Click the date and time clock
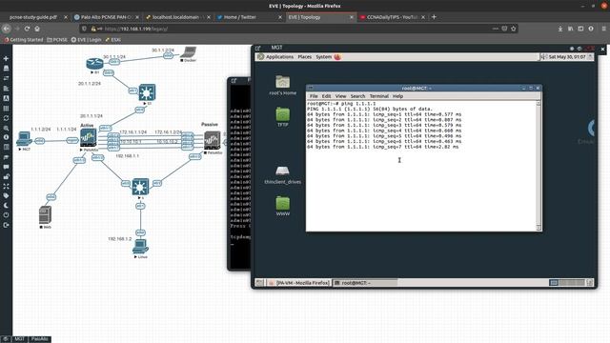Image resolution: width=610 pixels, height=343 pixels. point(566,57)
